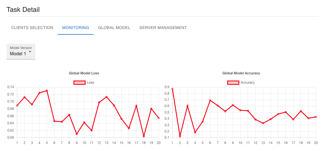Open the Monitoring tab

[75, 28]
